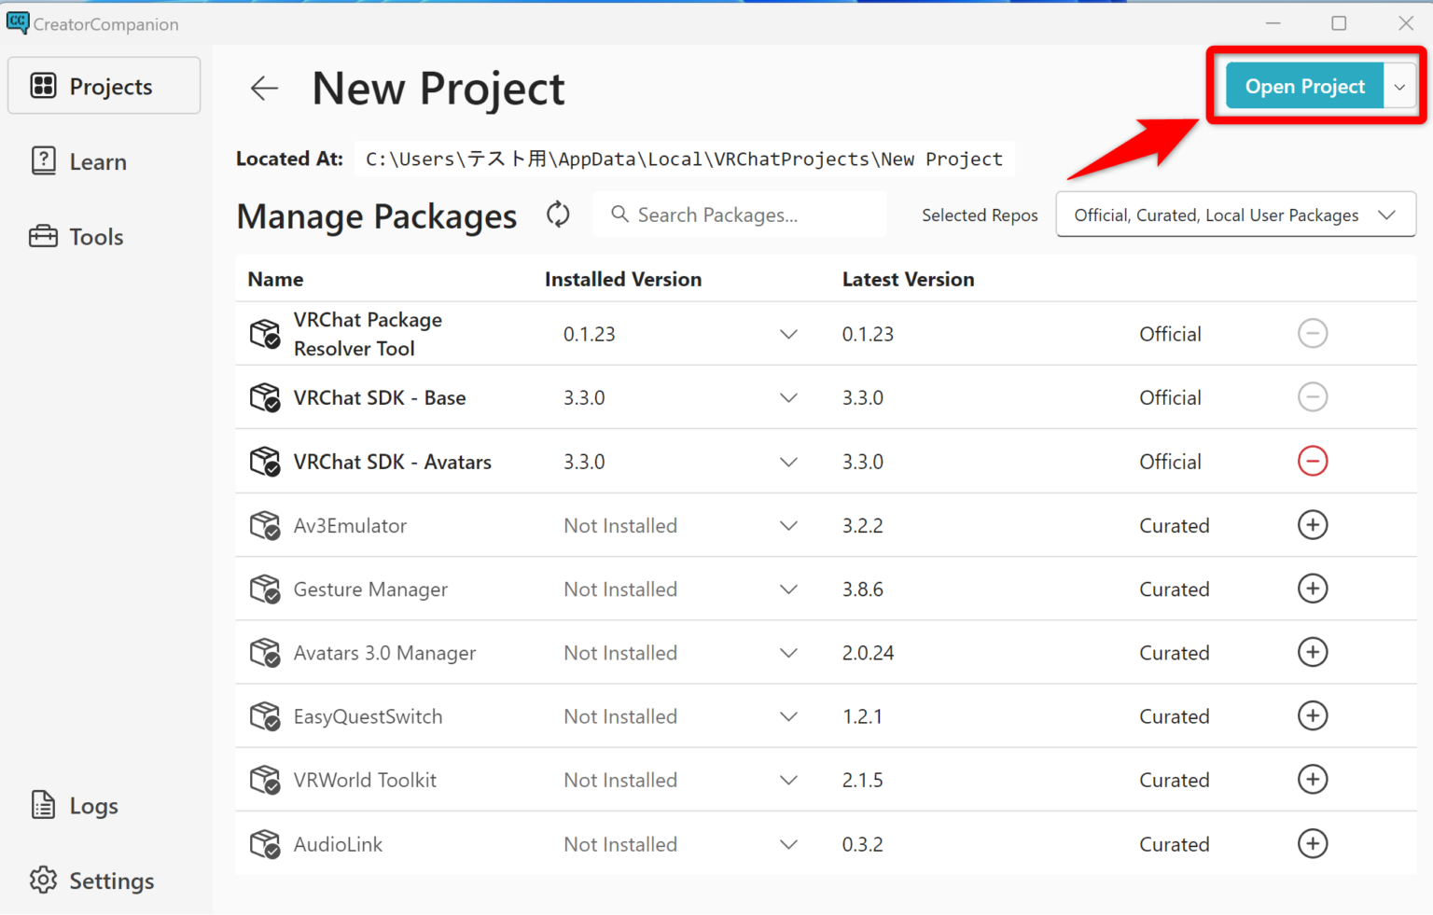The image size is (1433, 915).
Task: Expand the Open Project dropdown arrow
Action: pos(1399,87)
